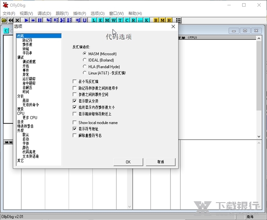Open Hardware breakpoints with the H icon
The height and width of the screenshot is (220, 267).
coord(169,21)
